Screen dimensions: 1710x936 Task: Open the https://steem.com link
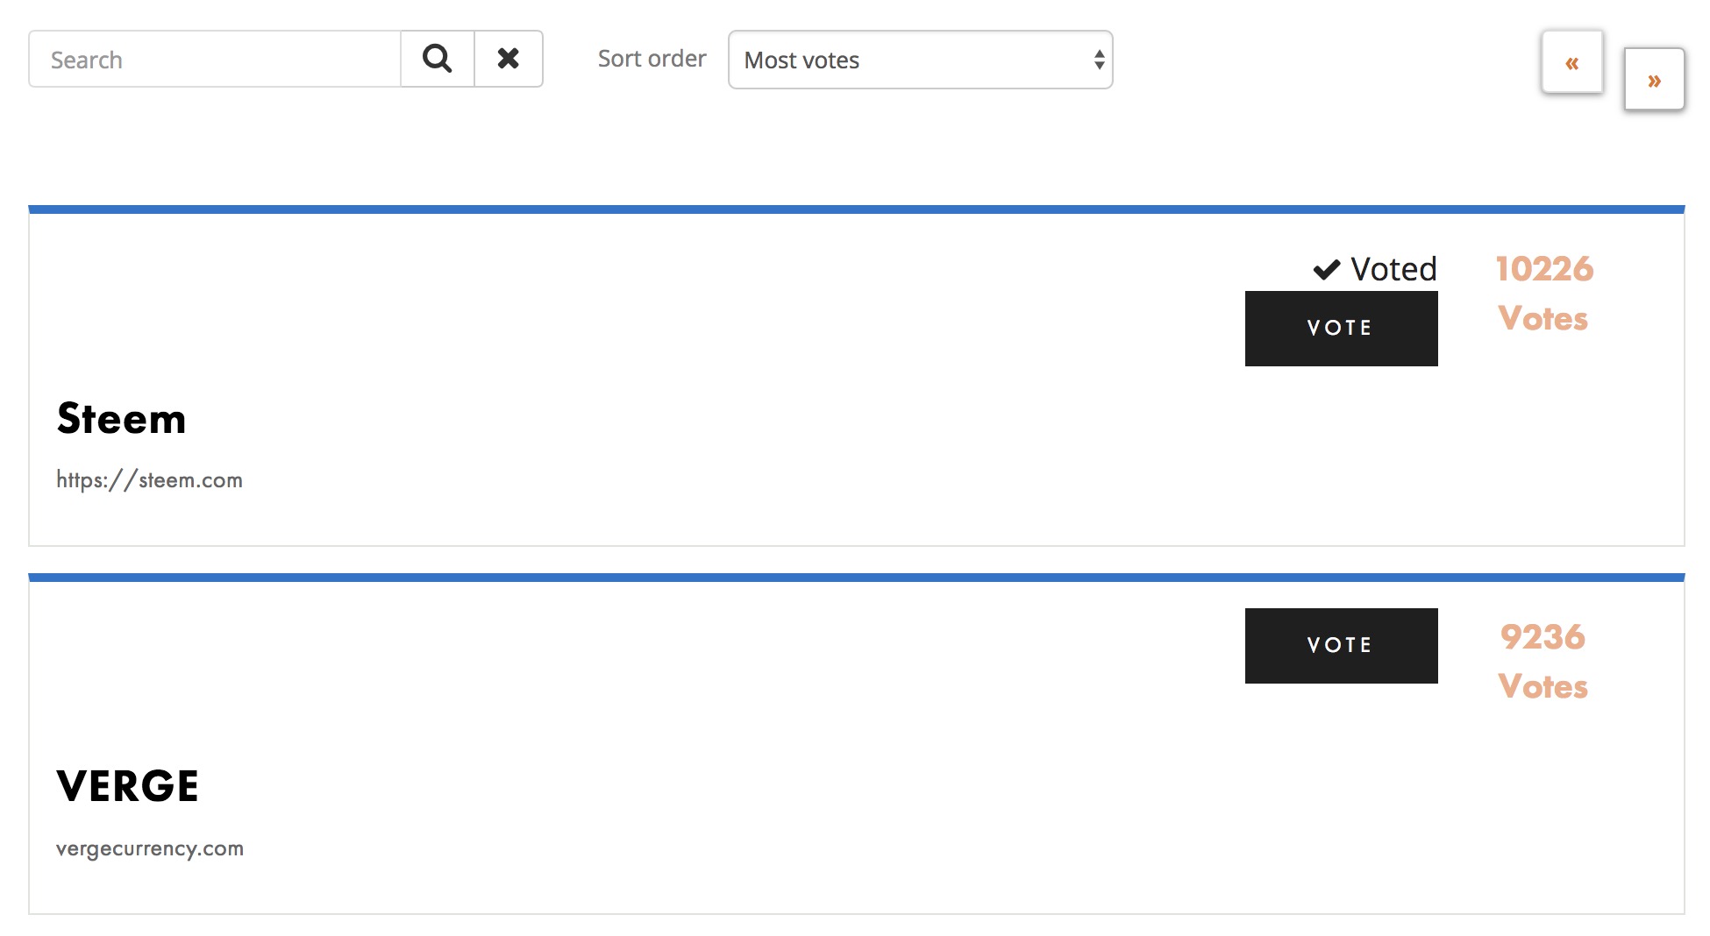[x=149, y=480]
